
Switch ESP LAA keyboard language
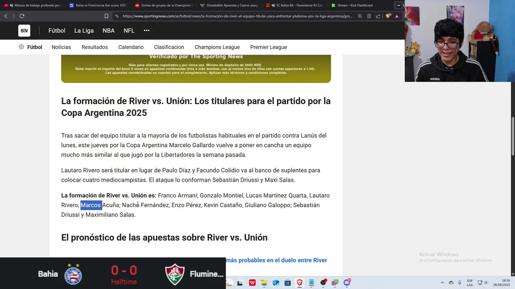[x=470, y=283]
